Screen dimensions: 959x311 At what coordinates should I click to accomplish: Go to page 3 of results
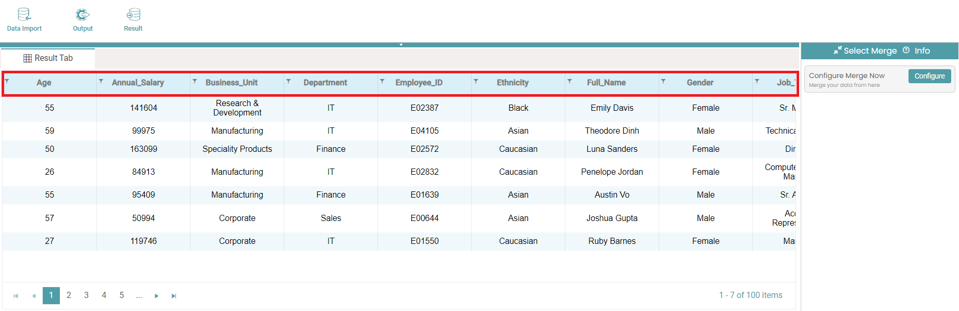pyautogui.click(x=86, y=295)
